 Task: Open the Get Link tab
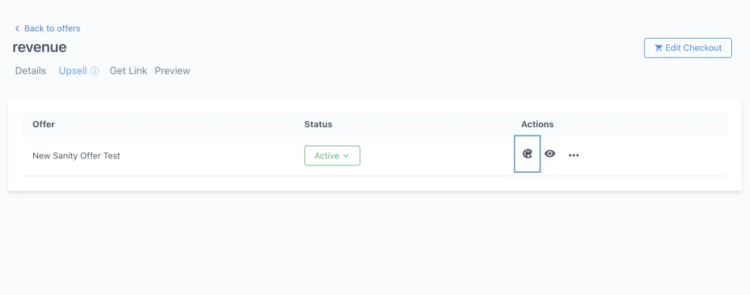128,70
